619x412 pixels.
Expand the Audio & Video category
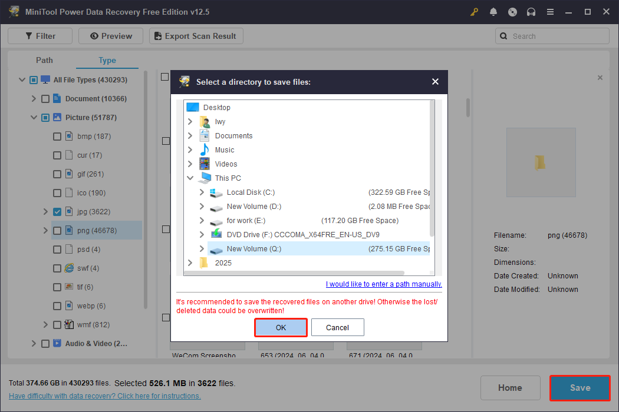coord(34,344)
